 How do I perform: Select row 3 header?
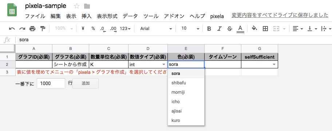(x=7, y=72)
